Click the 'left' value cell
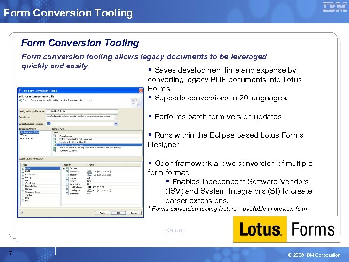Image resolution: width=349 pixels, height=262 pixels. [89, 181]
